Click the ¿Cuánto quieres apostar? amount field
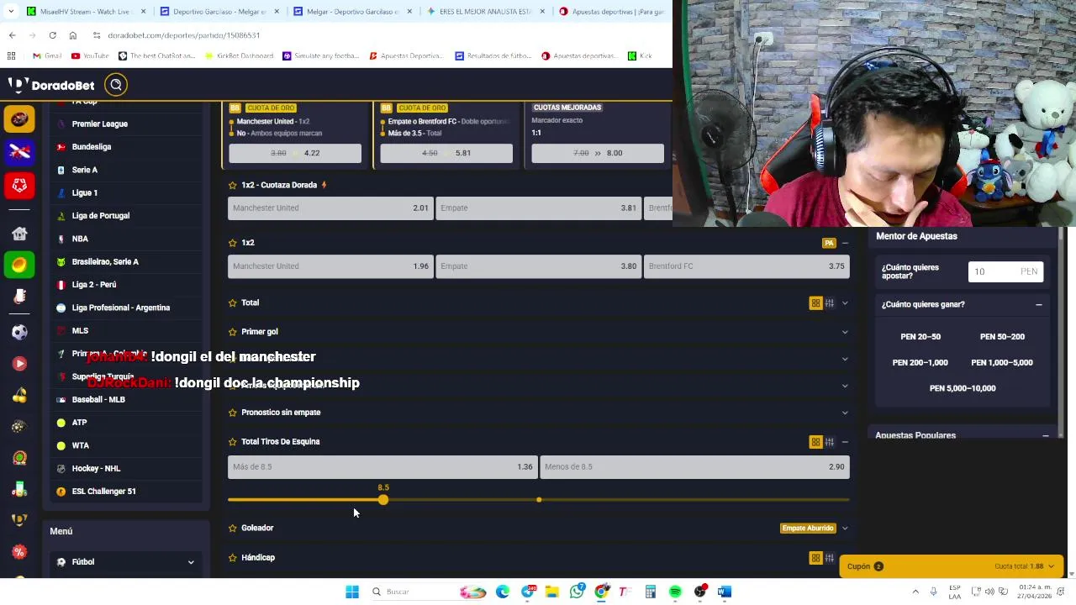Image resolution: width=1076 pixels, height=605 pixels. [x=1005, y=271]
